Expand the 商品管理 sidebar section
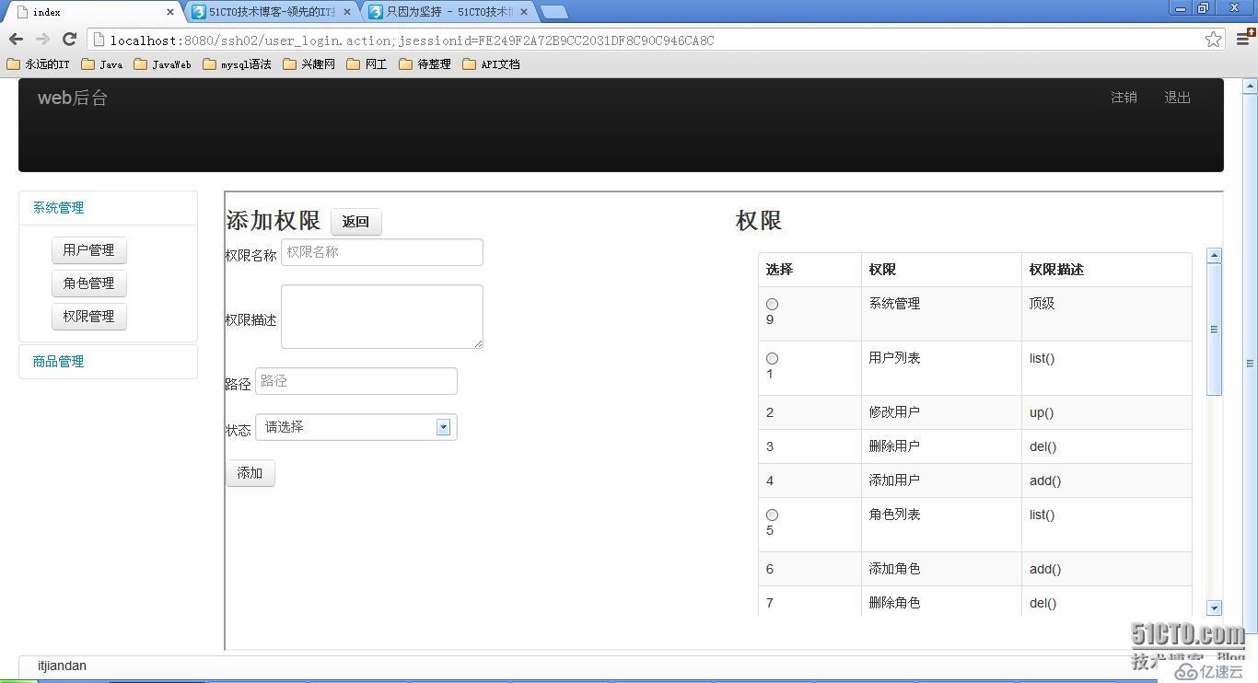 58,362
